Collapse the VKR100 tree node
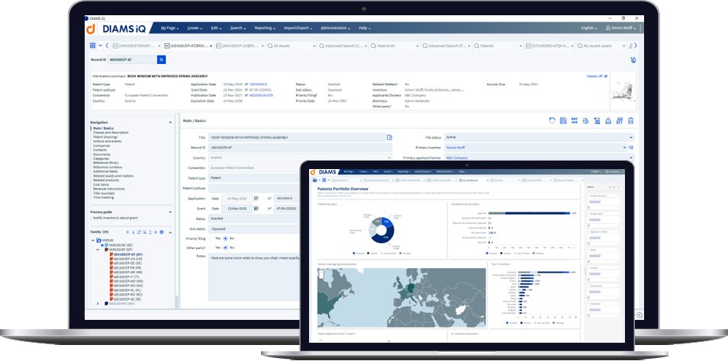Image resolution: width=728 pixels, height=361 pixels. pyautogui.click(x=93, y=241)
